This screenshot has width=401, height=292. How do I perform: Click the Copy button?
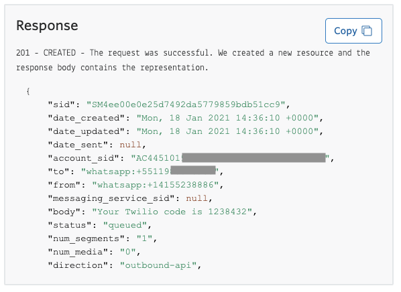[353, 31]
